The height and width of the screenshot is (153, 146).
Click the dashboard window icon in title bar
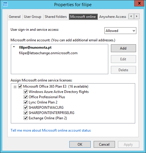click(5, 4)
